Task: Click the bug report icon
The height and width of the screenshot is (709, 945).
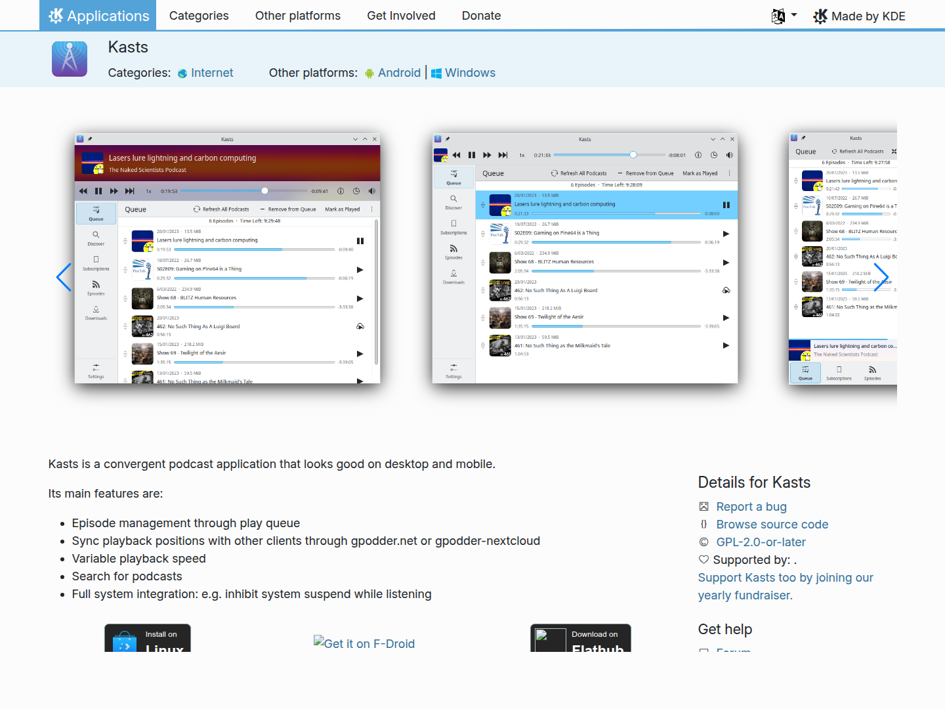Action: pyautogui.click(x=703, y=506)
